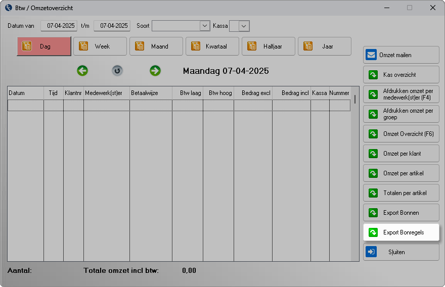This screenshot has width=445, height=287.
Task: Open Omzet per klant label
Action: 402,154
